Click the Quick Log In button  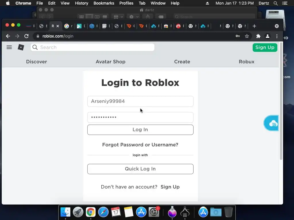140,169
